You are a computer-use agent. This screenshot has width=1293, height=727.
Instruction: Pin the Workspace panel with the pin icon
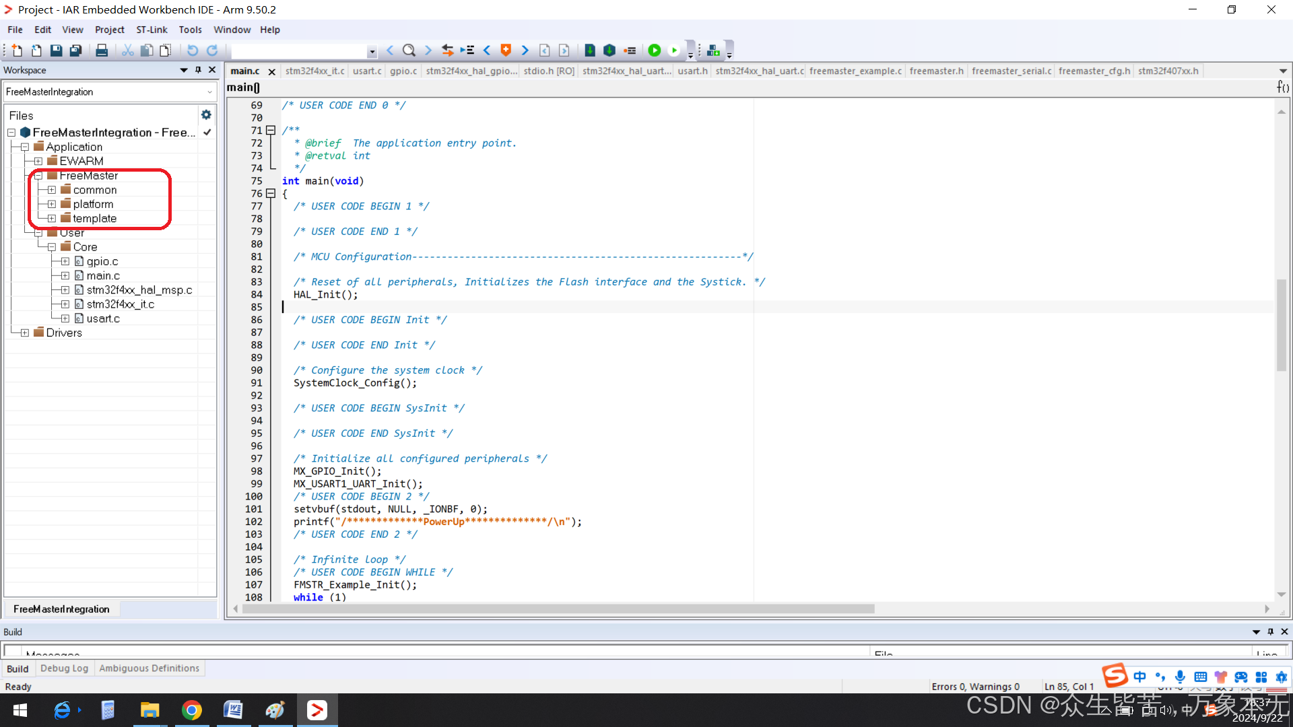point(197,70)
